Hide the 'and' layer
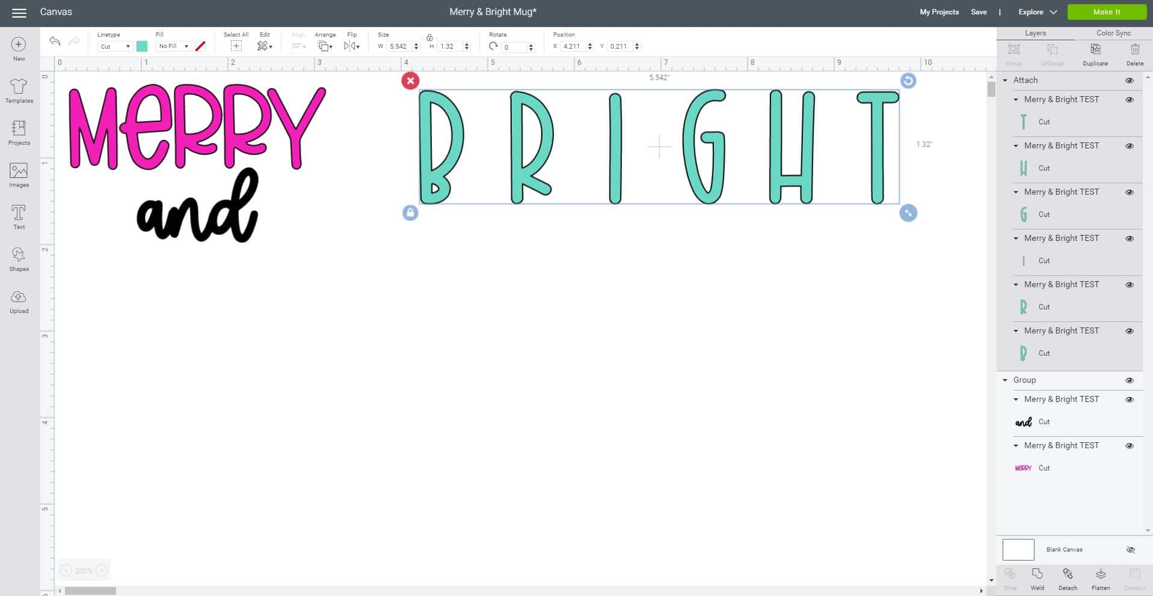 (x=1130, y=400)
